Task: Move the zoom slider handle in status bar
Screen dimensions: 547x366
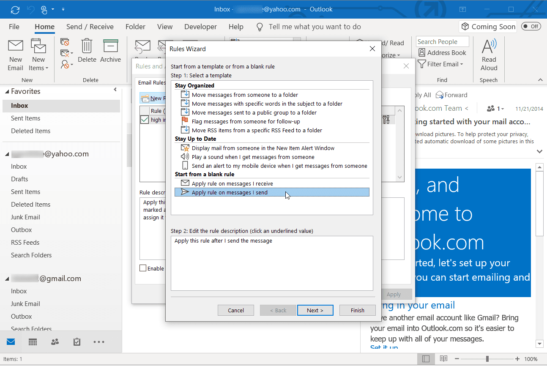Action: (x=487, y=359)
